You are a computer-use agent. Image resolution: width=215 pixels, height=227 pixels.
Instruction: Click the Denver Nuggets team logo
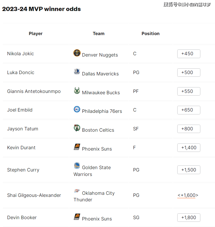pos(77,53)
